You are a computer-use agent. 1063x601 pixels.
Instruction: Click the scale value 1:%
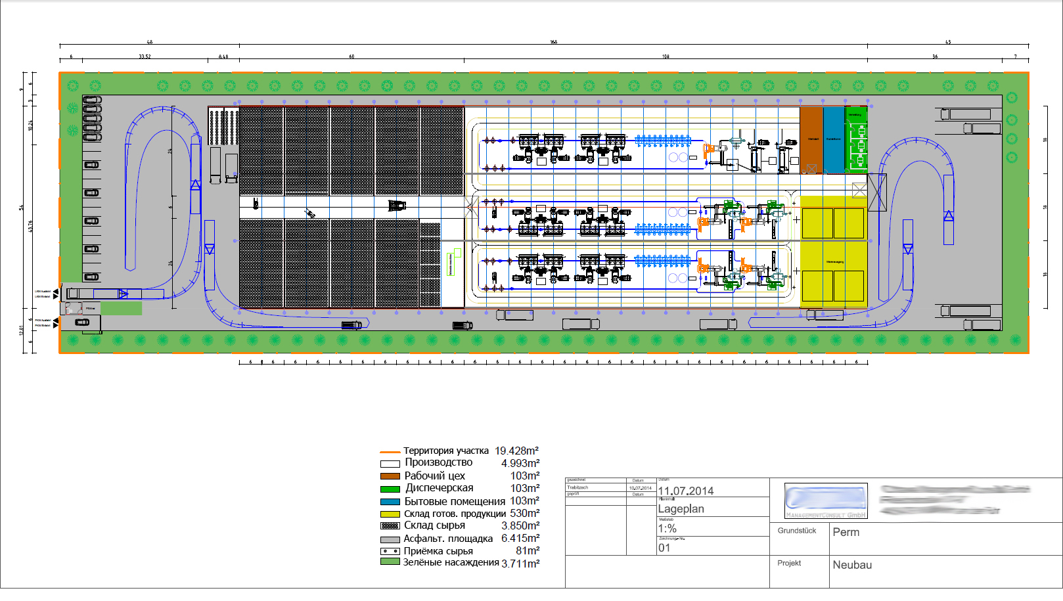tap(667, 528)
